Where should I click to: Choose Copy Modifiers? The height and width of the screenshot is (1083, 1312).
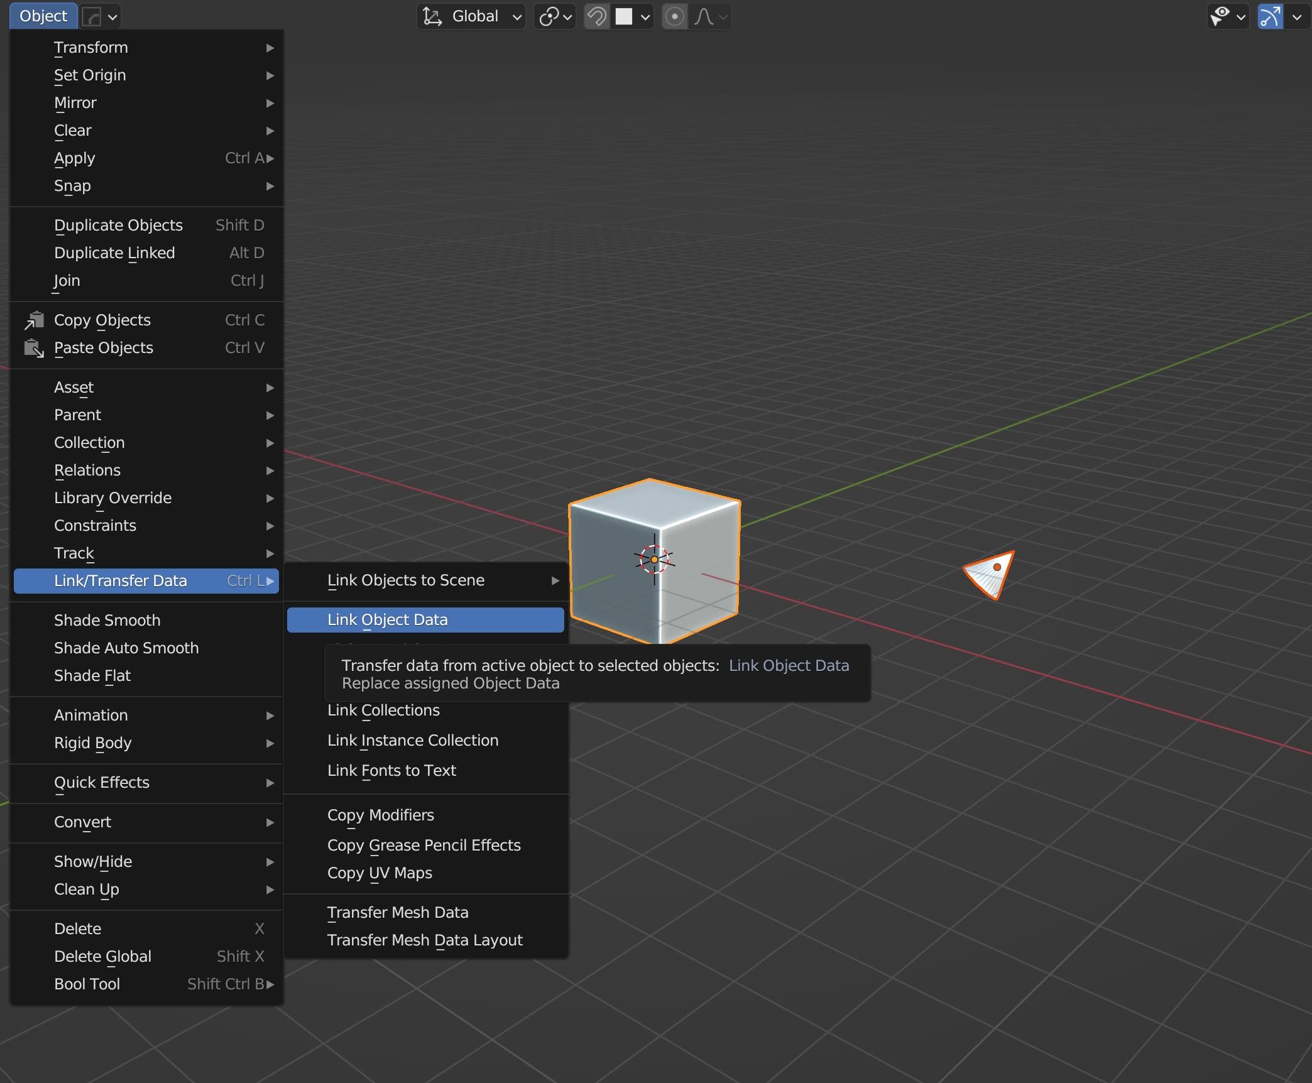click(x=425, y=815)
